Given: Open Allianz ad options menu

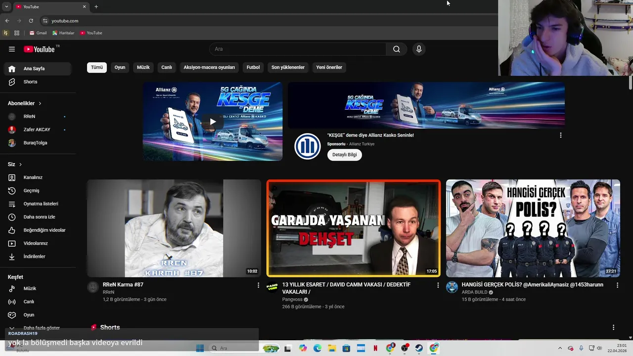Looking at the screenshot, I should pyautogui.click(x=560, y=135).
